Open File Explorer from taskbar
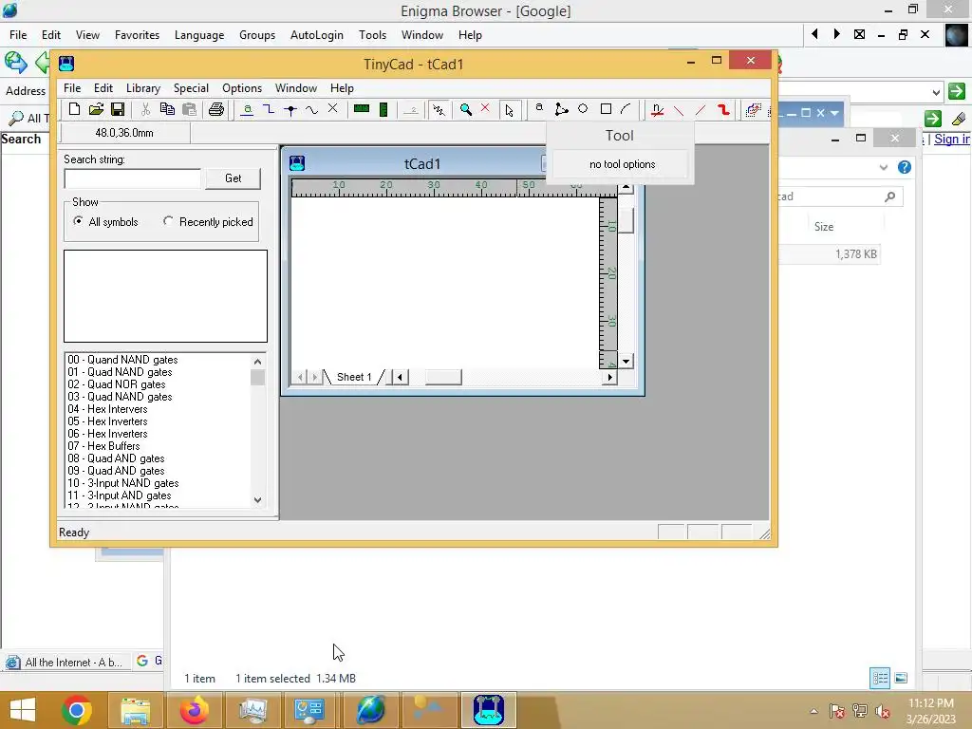This screenshot has height=729, width=972. pyautogui.click(x=135, y=710)
